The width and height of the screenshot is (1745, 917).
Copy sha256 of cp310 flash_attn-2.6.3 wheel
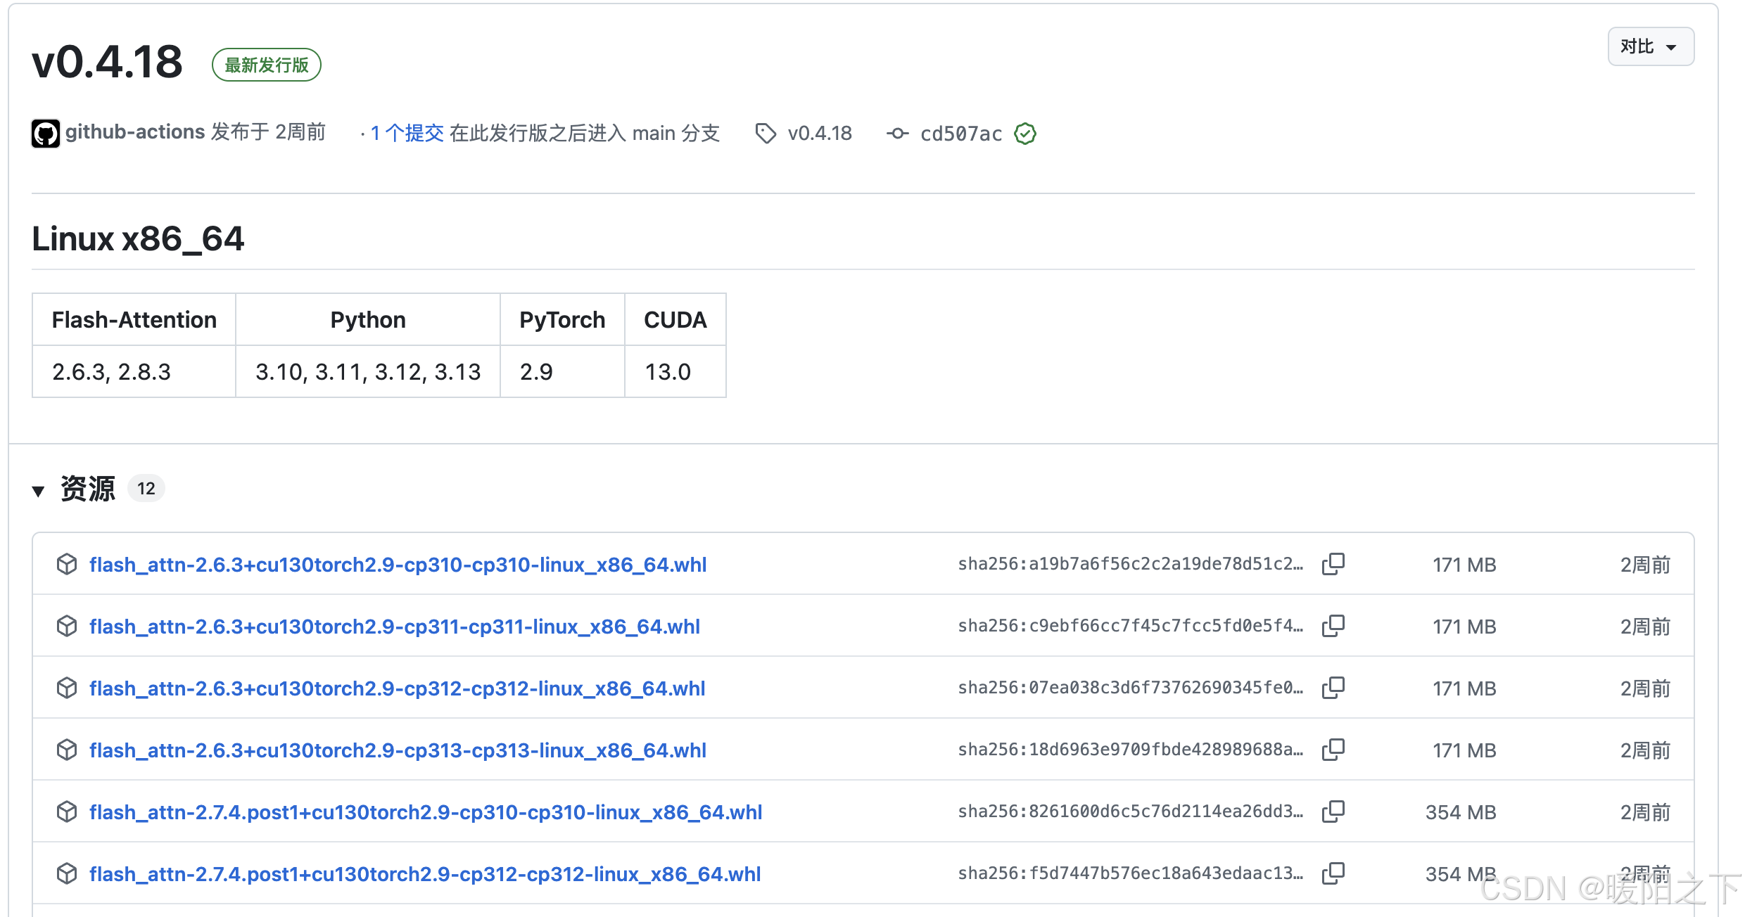coord(1333,564)
